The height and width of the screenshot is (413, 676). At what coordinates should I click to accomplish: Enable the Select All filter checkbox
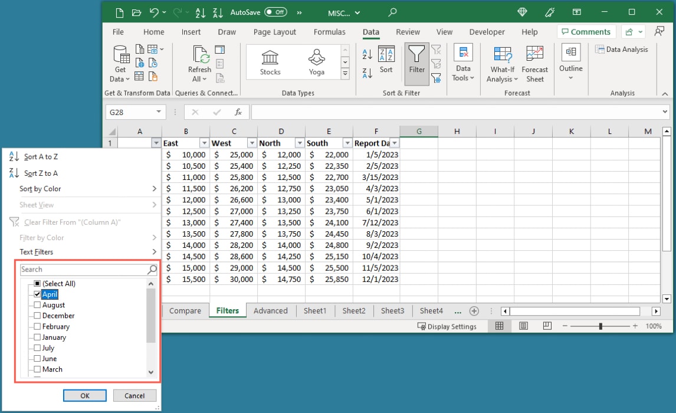point(37,283)
